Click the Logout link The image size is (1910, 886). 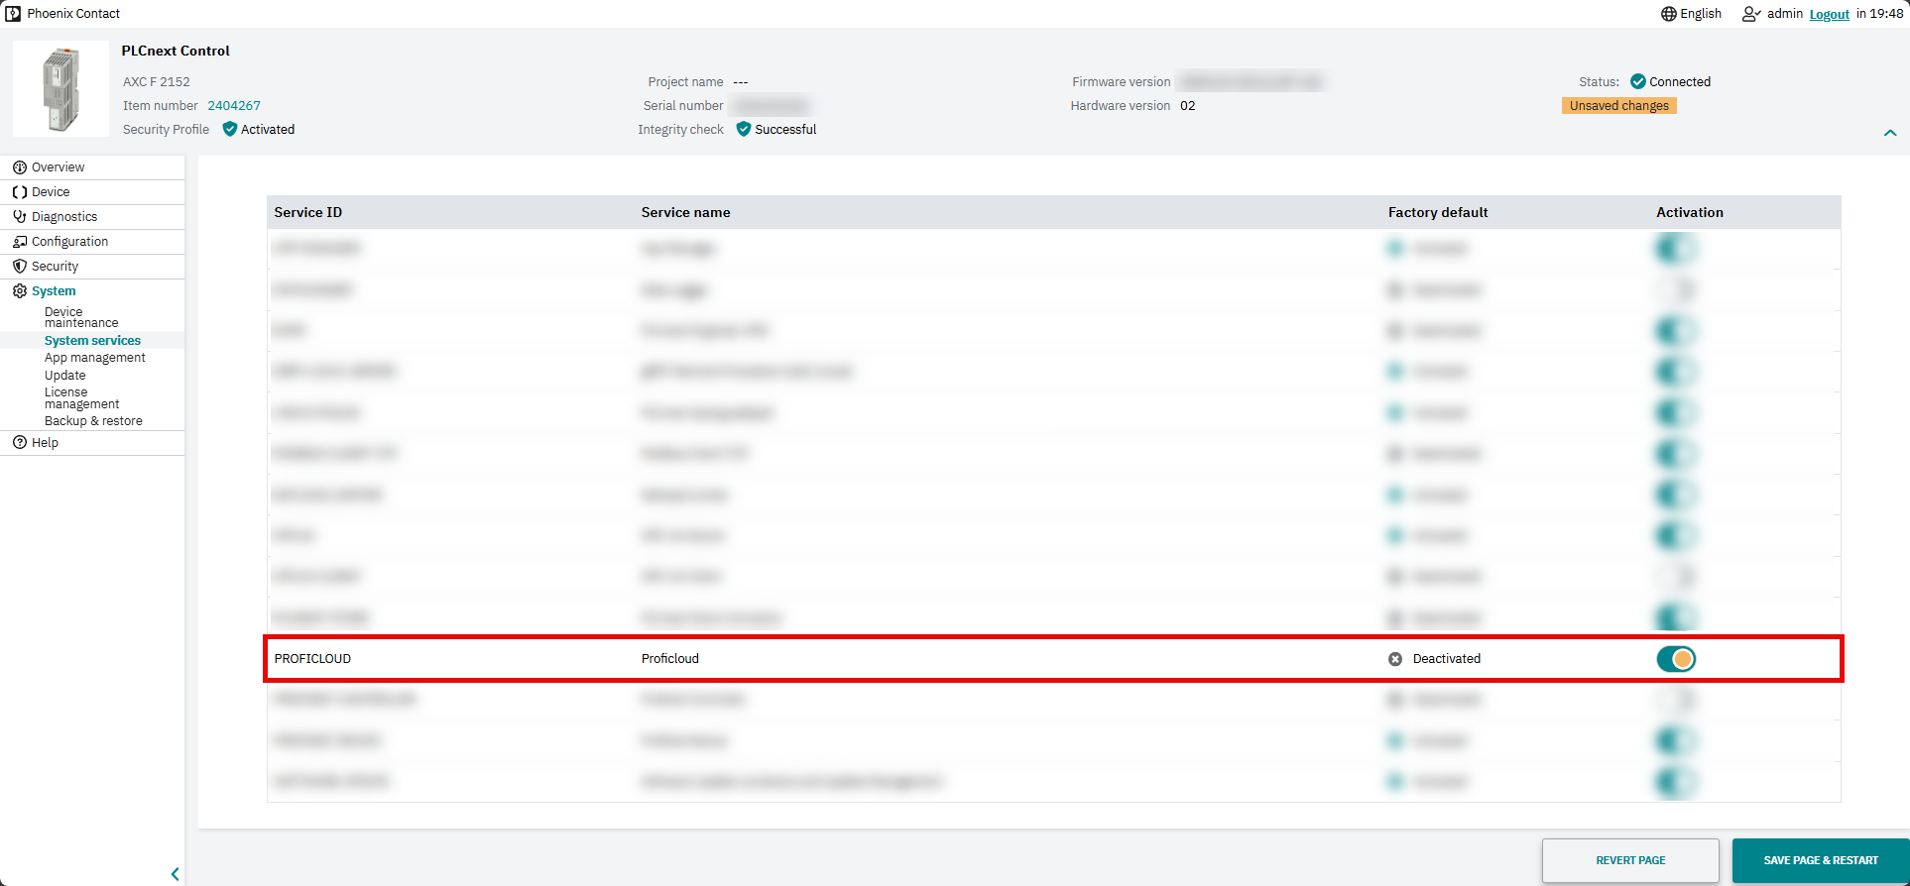pyautogui.click(x=1830, y=14)
